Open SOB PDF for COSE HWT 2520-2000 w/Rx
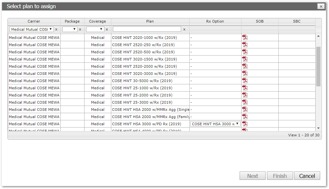This screenshot has width=329, height=189. [x=245, y=66]
